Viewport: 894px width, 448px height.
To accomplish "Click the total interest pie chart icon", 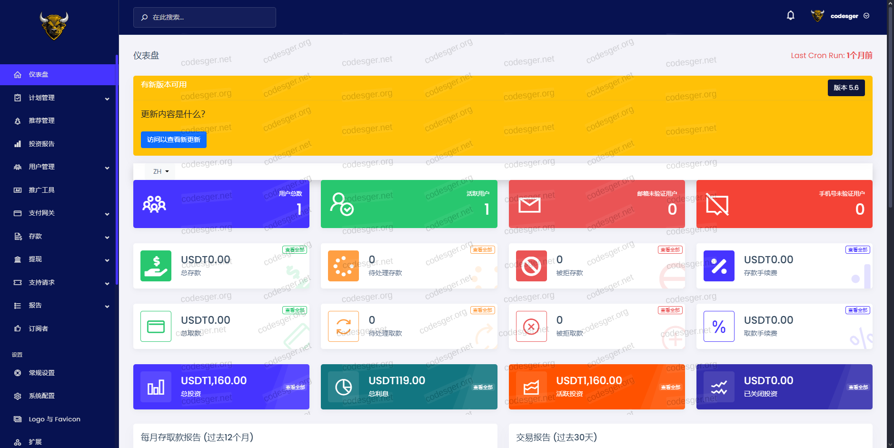I will coord(343,387).
